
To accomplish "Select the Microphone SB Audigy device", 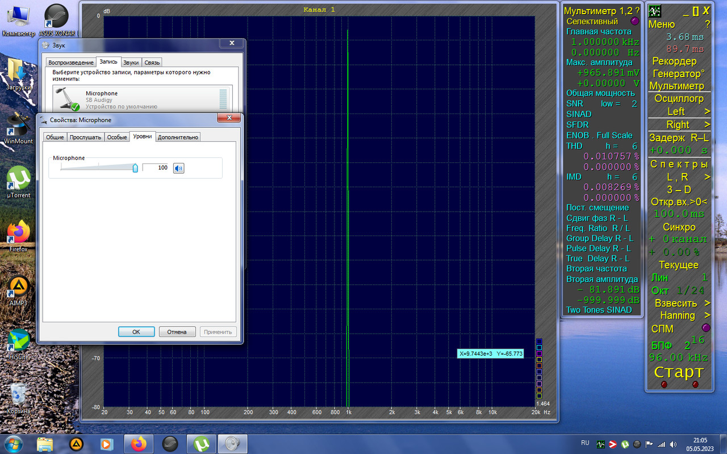I will click(142, 99).
